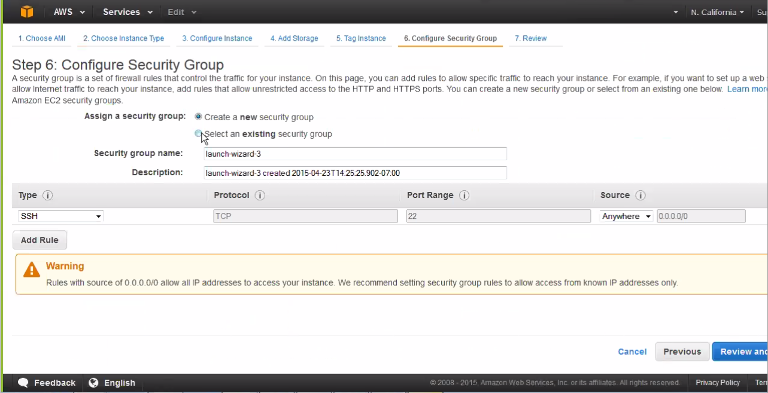This screenshot has height=393, width=768.
Task: Go to step 7 Review
Action: 531,38
